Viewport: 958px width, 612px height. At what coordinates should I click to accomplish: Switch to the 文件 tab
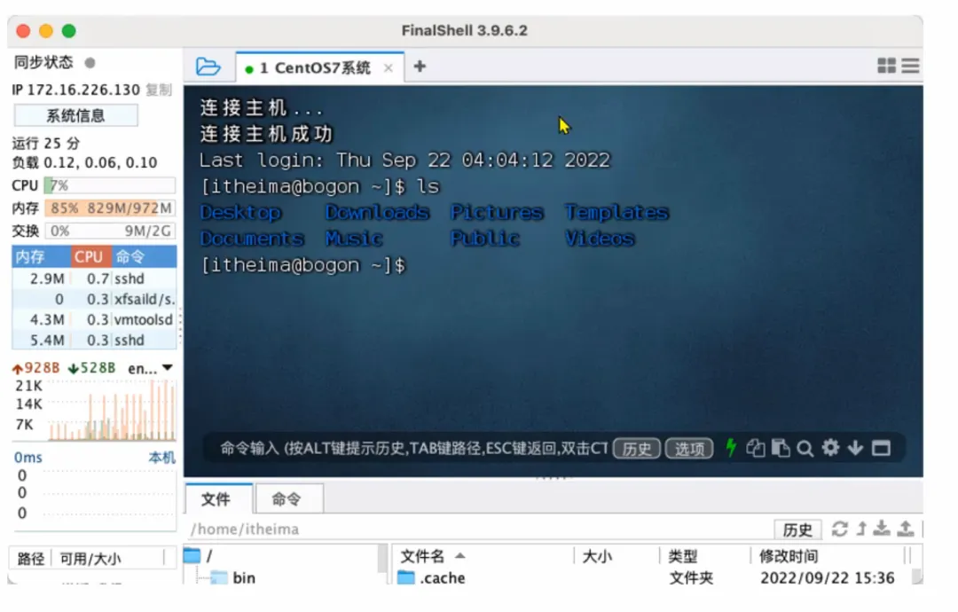pyautogui.click(x=217, y=499)
